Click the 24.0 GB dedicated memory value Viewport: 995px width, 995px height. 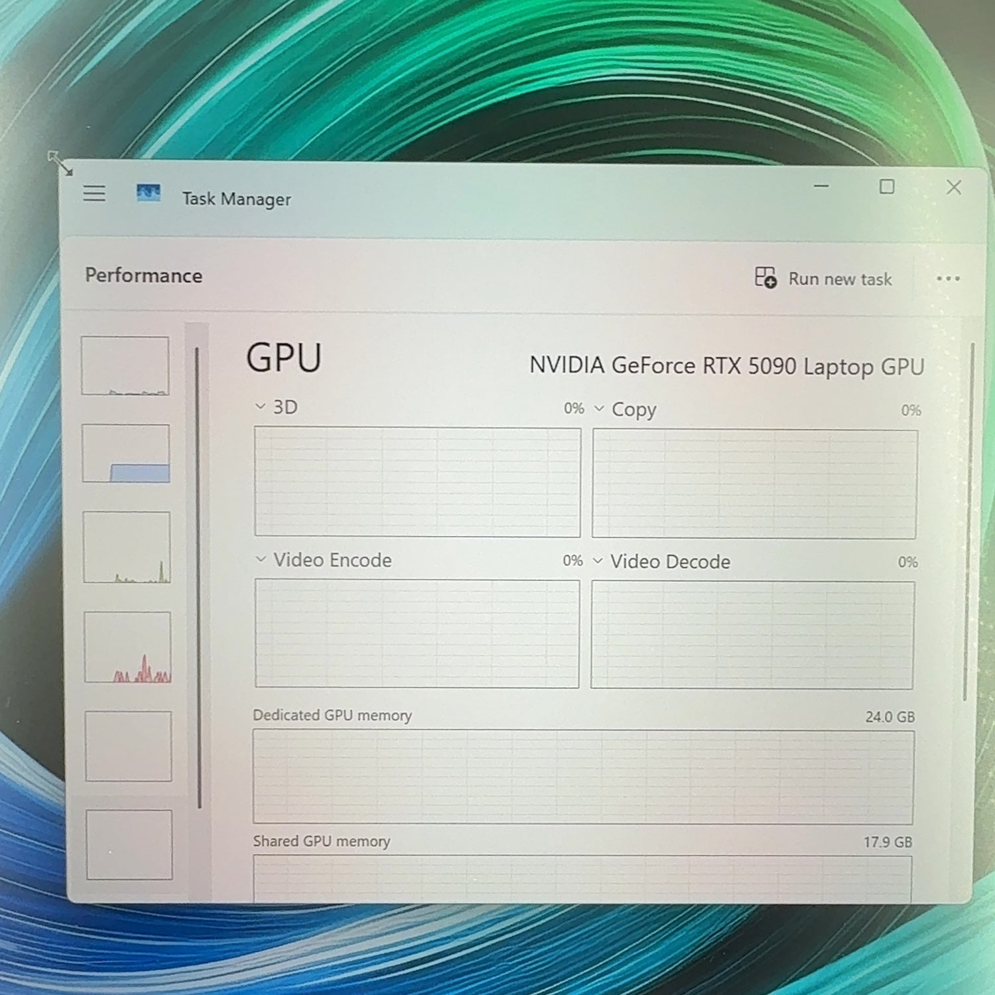coord(890,716)
